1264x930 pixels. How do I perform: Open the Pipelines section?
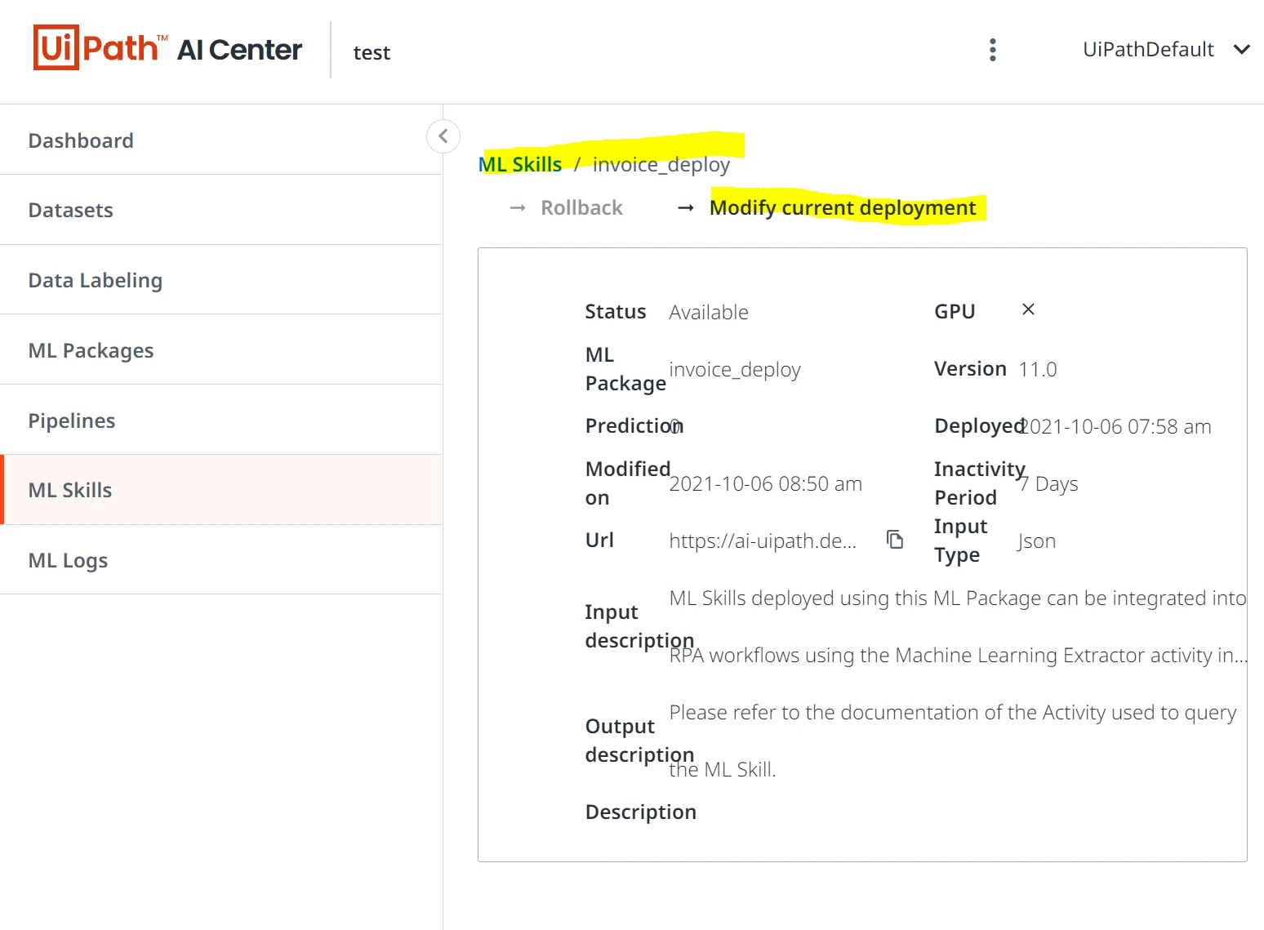tap(221, 421)
